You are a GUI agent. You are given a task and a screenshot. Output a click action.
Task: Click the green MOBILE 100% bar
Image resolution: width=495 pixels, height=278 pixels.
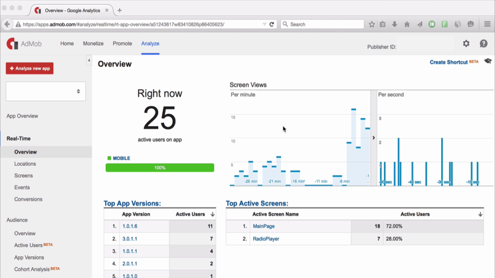pyautogui.click(x=160, y=168)
